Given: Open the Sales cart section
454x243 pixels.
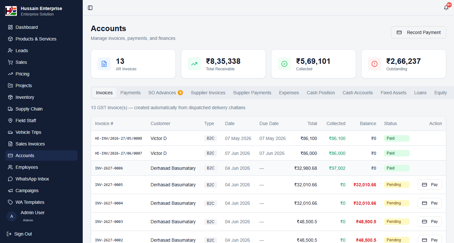Looking at the screenshot, I should pyautogui.click(x=41, y=62).
